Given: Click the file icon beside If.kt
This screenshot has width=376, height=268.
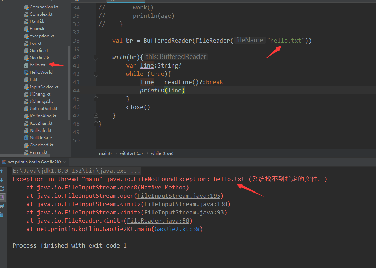Looking at the screenshot, I should coord(26,80).
